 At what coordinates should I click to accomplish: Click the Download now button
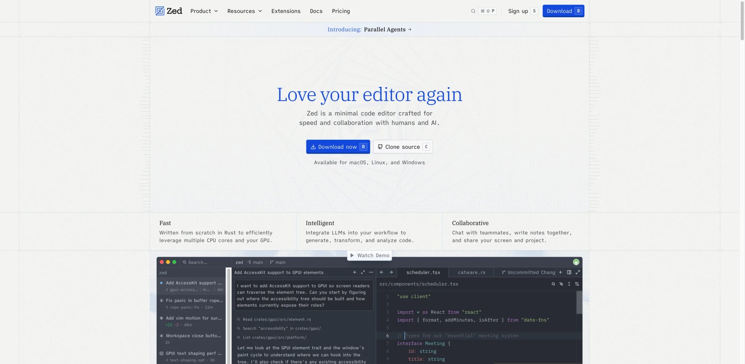[x=338, y=147]
